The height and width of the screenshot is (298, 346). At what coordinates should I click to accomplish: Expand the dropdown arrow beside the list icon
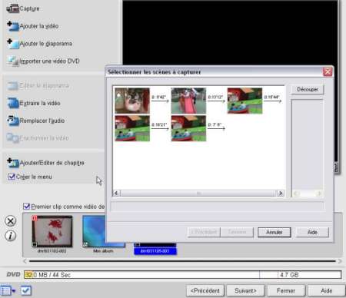point(14,291)
